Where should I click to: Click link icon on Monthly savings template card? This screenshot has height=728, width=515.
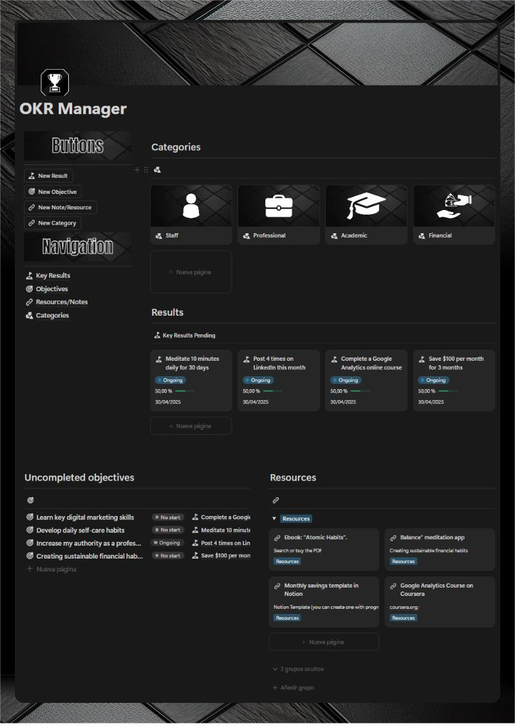277,586
